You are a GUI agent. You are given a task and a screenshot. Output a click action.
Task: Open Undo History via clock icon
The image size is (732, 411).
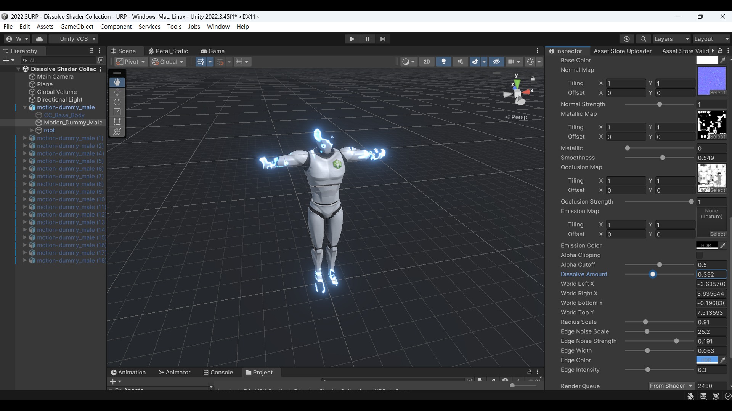click(626, 39)
